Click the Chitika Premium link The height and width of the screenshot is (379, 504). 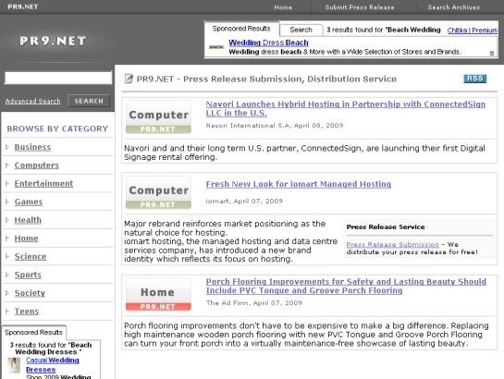pos(473,31)
